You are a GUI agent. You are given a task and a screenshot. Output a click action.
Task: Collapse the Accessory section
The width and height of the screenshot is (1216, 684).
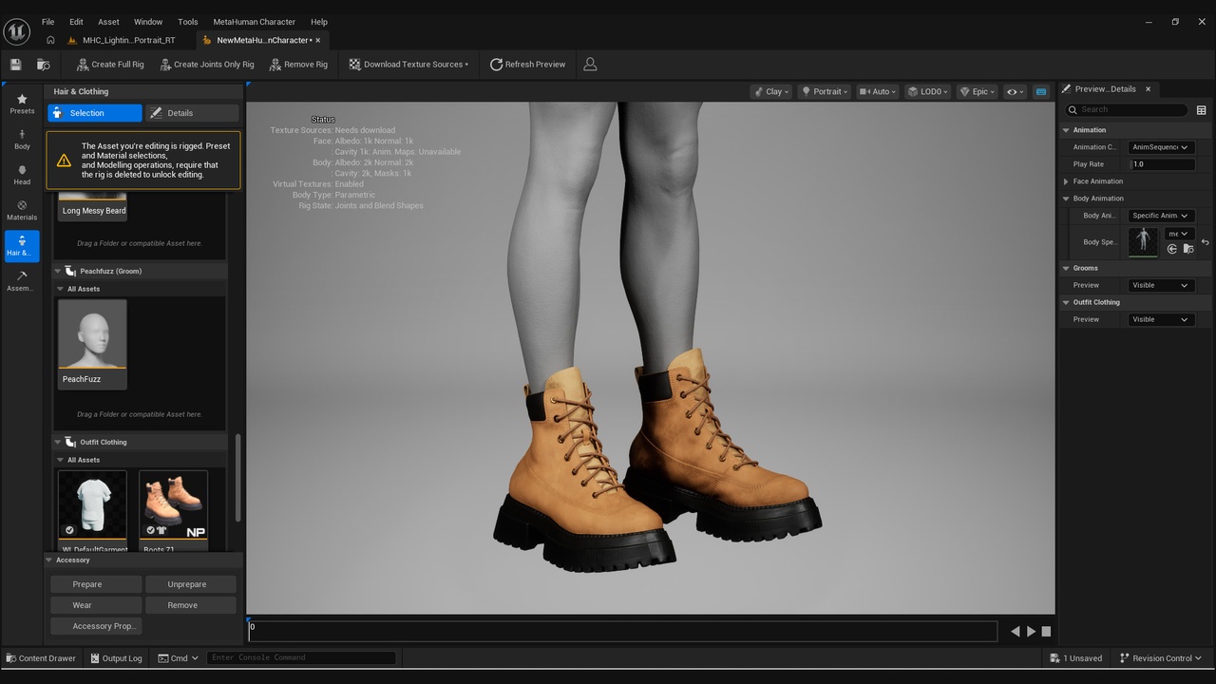(x=49, y=560)
